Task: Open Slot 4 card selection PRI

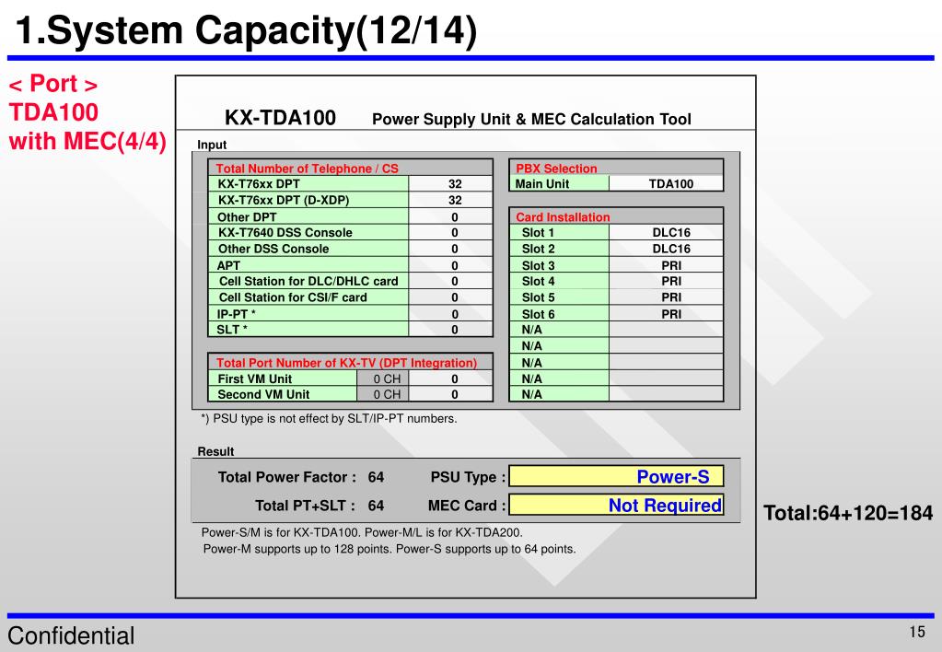Action: (x=667, y=281)
